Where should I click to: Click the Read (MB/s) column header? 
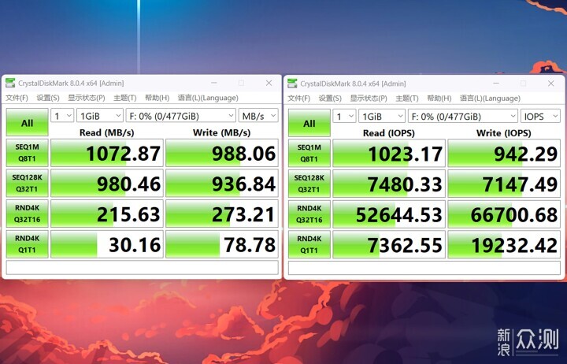coord(106,132)
